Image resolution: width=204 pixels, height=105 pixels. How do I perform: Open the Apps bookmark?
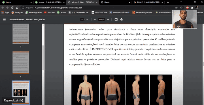pyautogui.click(x=5, y=12)
